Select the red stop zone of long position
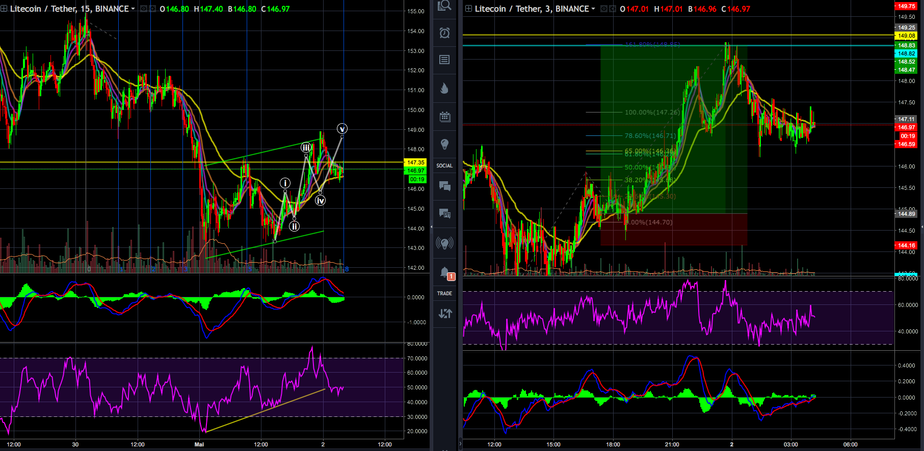The image size is (924, 451). click(x=674, y=229)
